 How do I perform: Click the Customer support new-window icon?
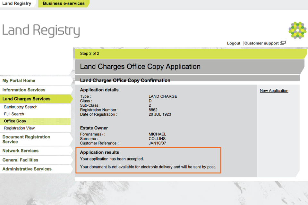(x=283, y=43)
